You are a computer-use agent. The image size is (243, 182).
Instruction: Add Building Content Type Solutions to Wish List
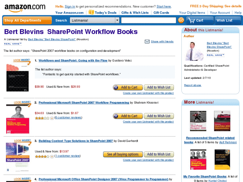(159, 154)
